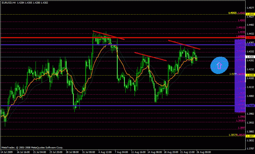Click the pink 1.3897 level label

pos(242,128)
